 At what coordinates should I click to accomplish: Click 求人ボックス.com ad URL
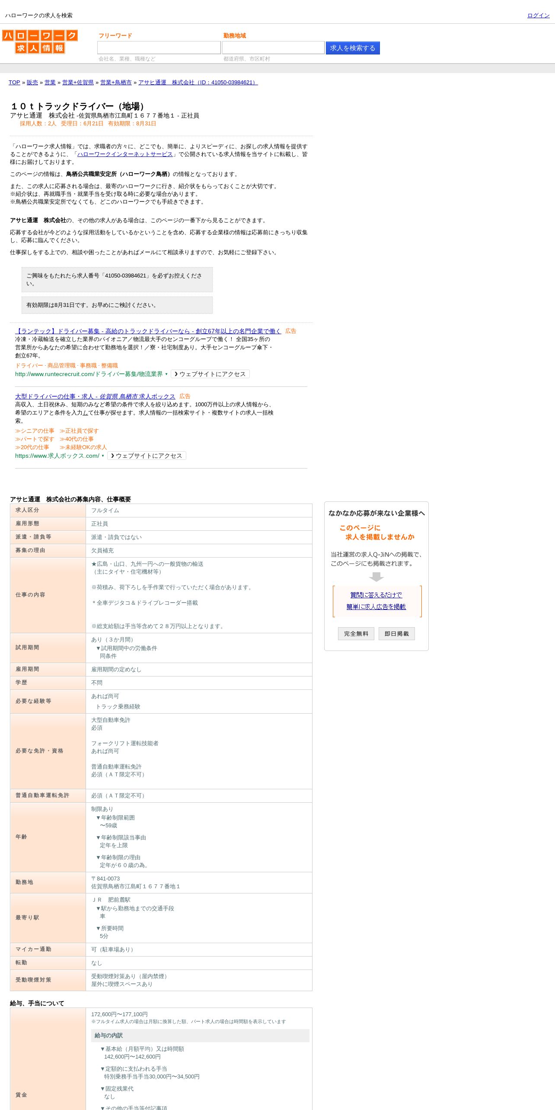[57, 456]
